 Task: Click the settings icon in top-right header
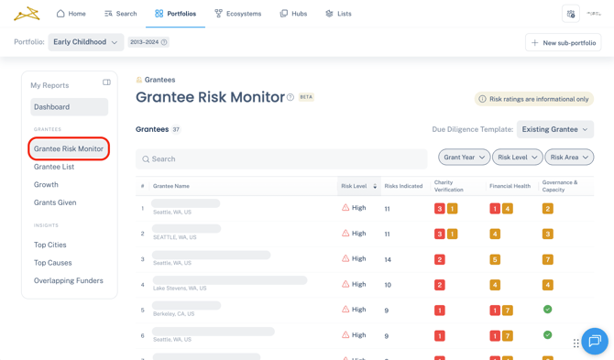click(571, 14)
